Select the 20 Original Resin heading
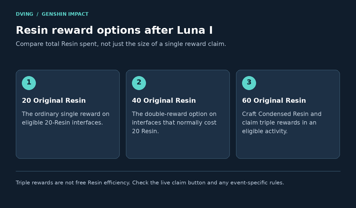 click(54, 101)
